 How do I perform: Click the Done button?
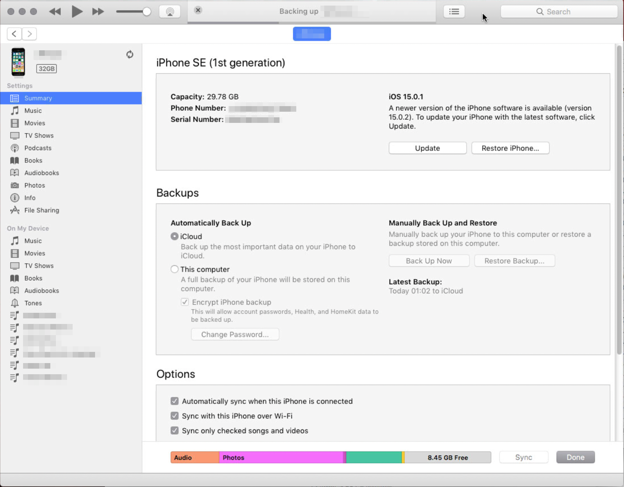pos(575,457)
